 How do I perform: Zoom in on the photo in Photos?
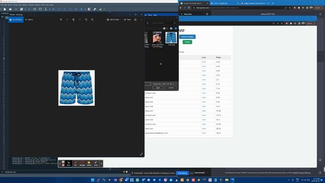tap(61, 19)
